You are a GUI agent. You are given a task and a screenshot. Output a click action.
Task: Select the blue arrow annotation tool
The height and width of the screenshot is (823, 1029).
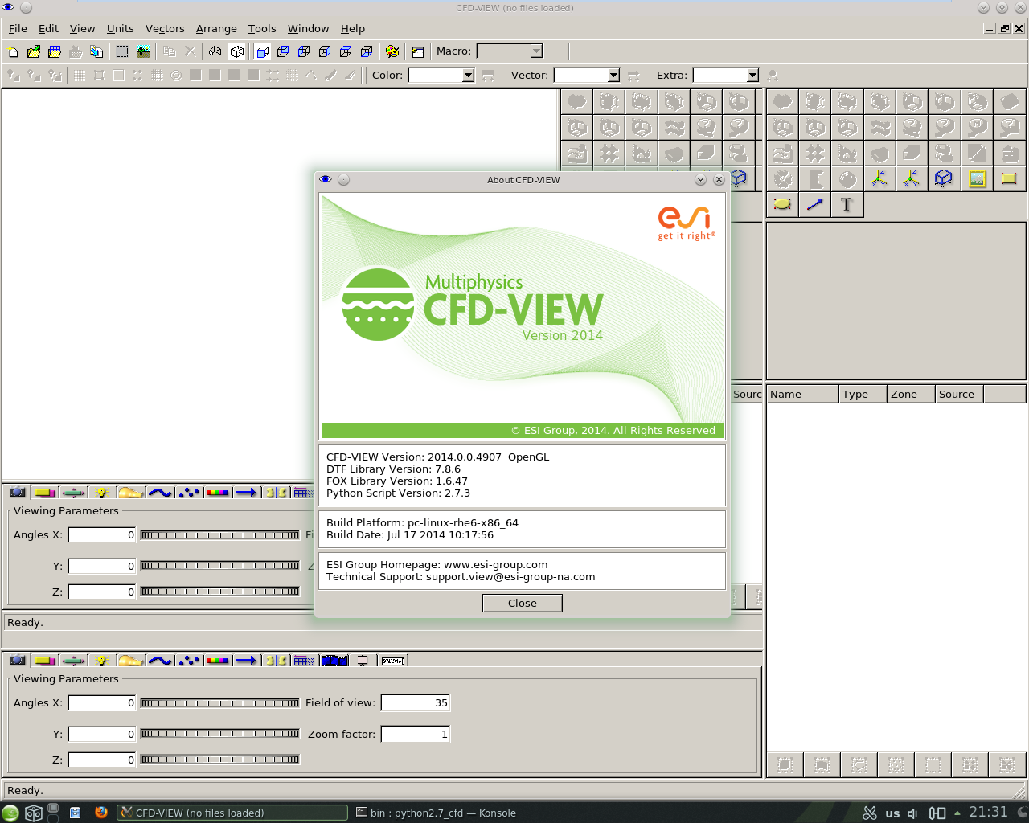click(x=814, y=204)
